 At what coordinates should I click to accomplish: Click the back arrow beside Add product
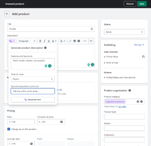[7, 14]
